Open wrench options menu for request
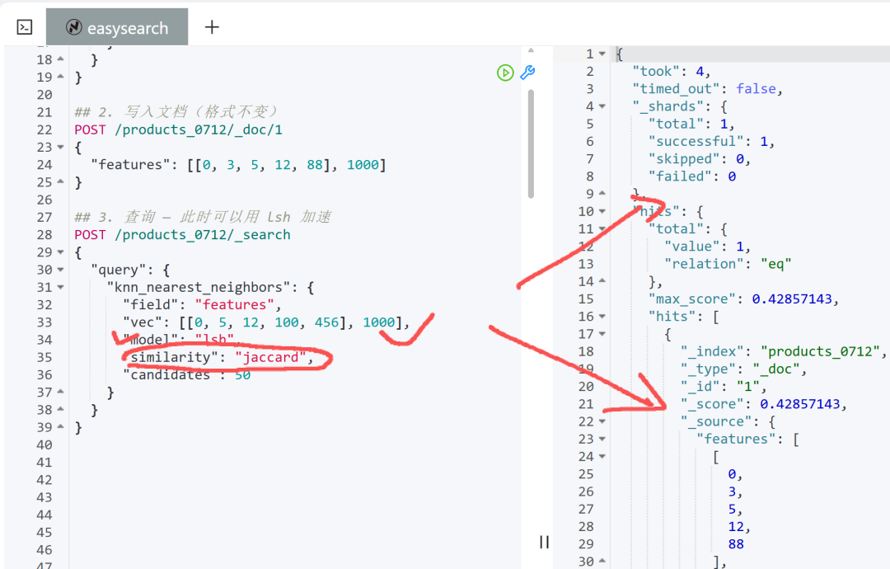The height and width of the screenshot is (569, 890). (527, 72)
